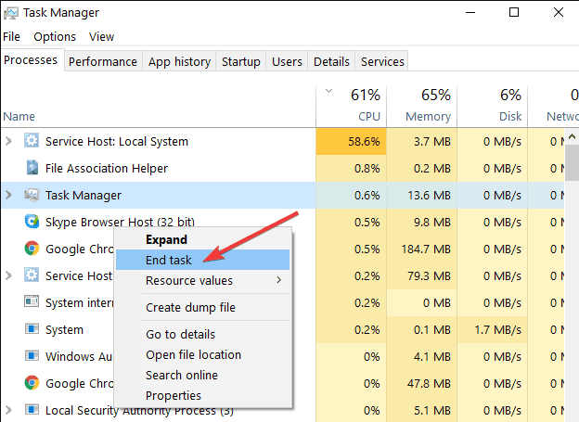Click the Skype Browser Host icon

[x=32, y=223]
